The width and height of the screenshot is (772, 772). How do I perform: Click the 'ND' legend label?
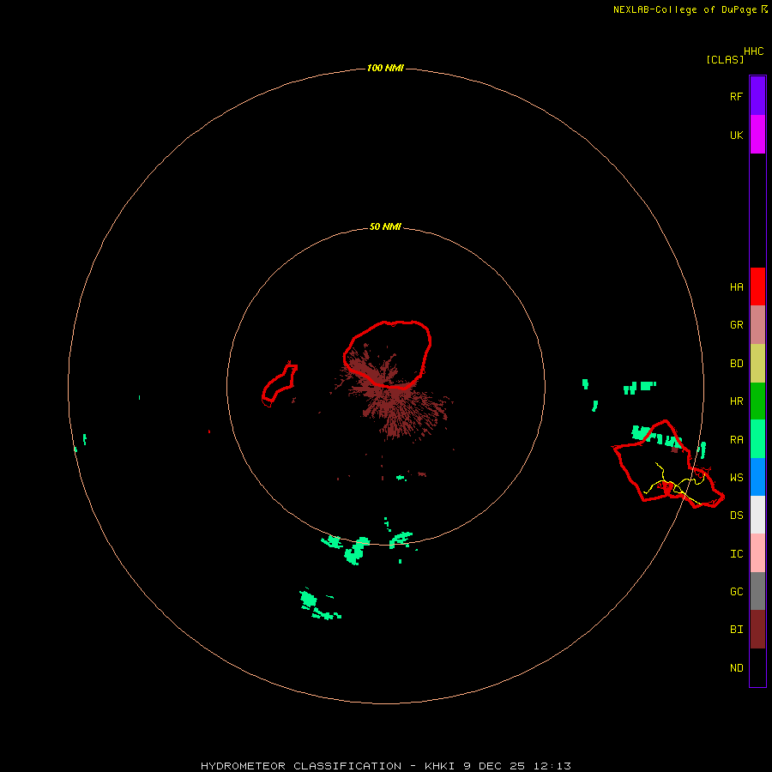point(736,667)
